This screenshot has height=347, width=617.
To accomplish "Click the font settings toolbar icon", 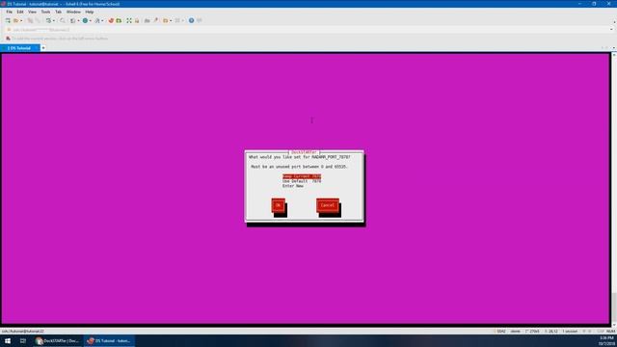I will [97, 20].
